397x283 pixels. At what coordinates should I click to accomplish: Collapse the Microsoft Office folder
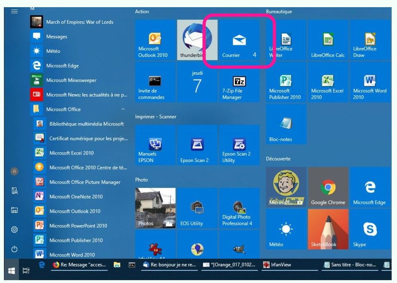pyautogui.click(x=80, y=109)
